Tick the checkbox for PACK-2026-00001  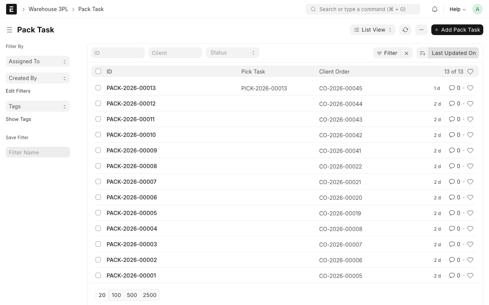pos(98,275)
